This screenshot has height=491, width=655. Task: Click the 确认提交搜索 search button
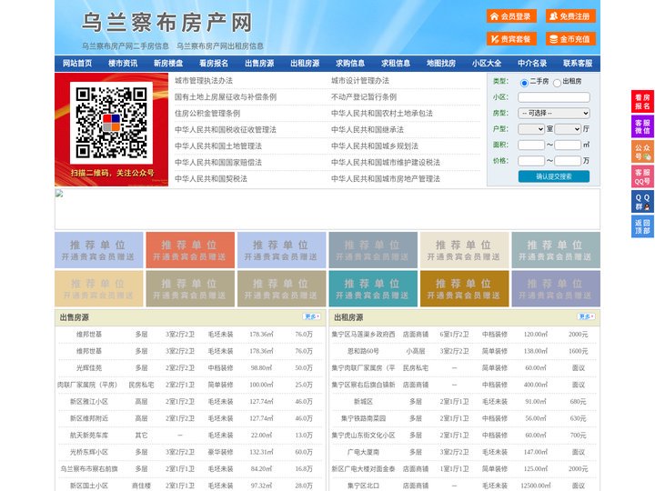coord(554,176)
